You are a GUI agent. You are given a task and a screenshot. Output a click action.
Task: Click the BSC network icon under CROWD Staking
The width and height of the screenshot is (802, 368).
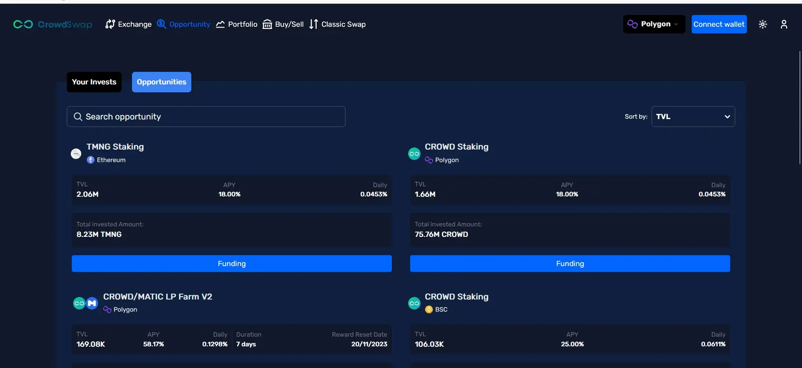point(429,310)
